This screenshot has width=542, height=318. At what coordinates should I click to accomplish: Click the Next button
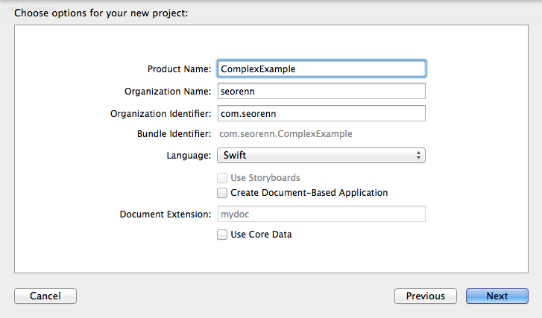click(x=497, y=296)
